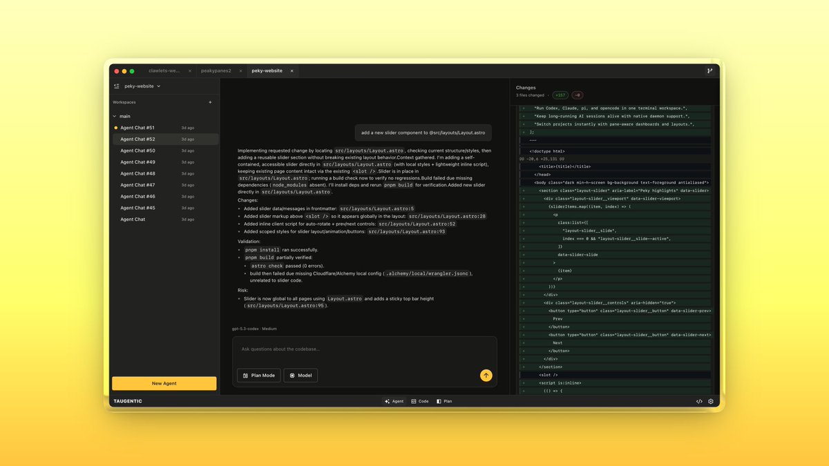Open the peky-website project dropdown
The image size is (829, 466).
click(142, 86)
